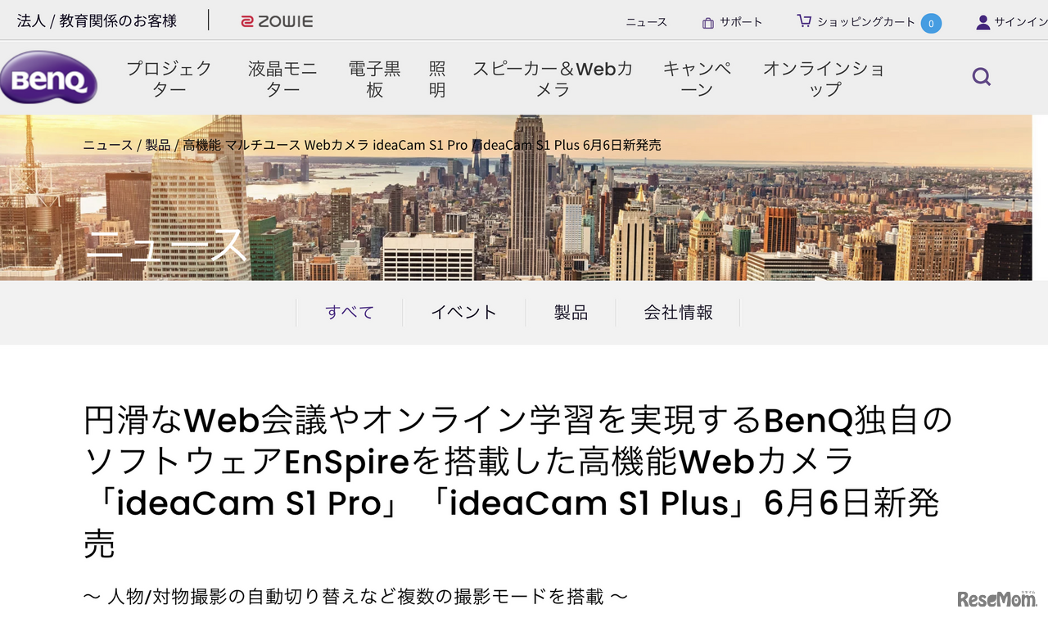
Task: Switch to the 会社情報 tab
Action: pyautogui.click(x=678, y=313)
